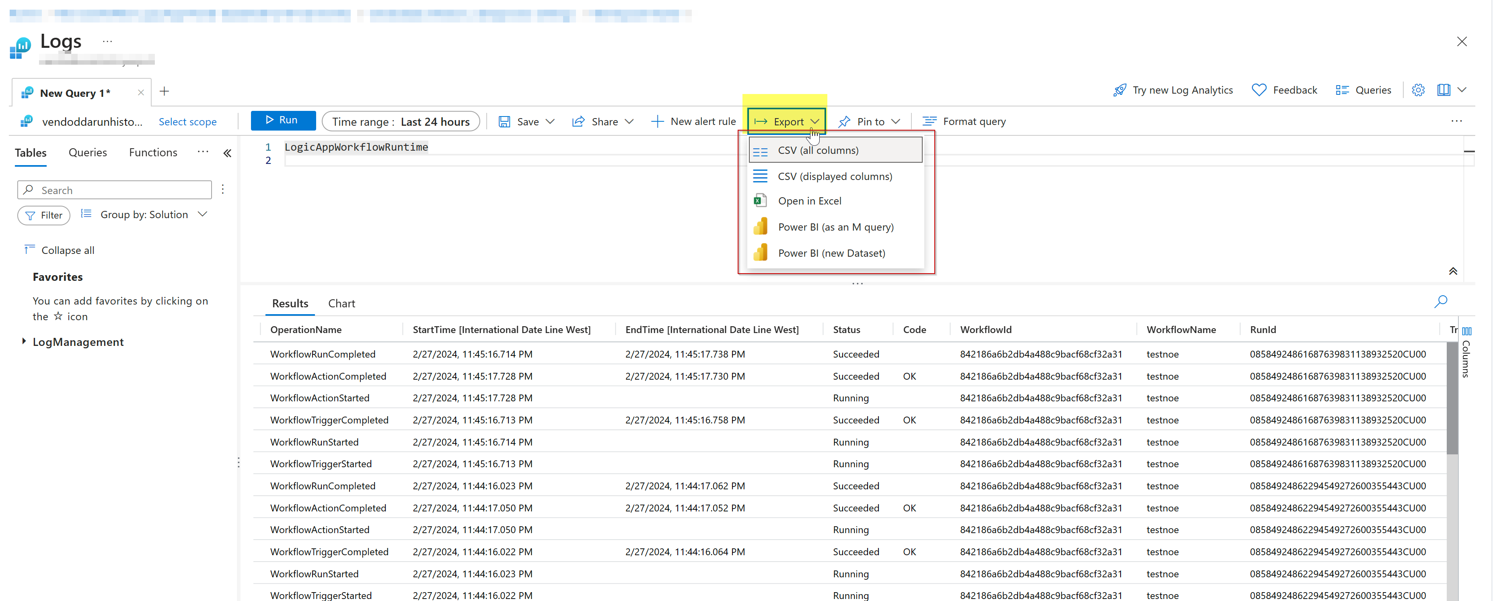Click the Excel icon in export menu

(760, 201)
